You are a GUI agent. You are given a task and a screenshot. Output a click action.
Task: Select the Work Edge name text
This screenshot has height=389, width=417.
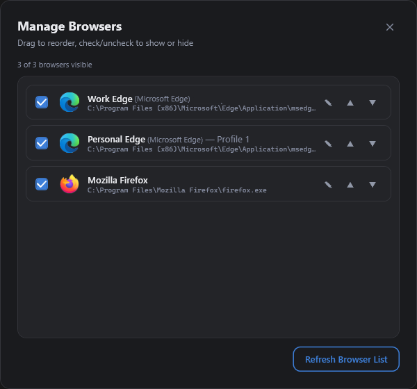click(x=110, y=99)
